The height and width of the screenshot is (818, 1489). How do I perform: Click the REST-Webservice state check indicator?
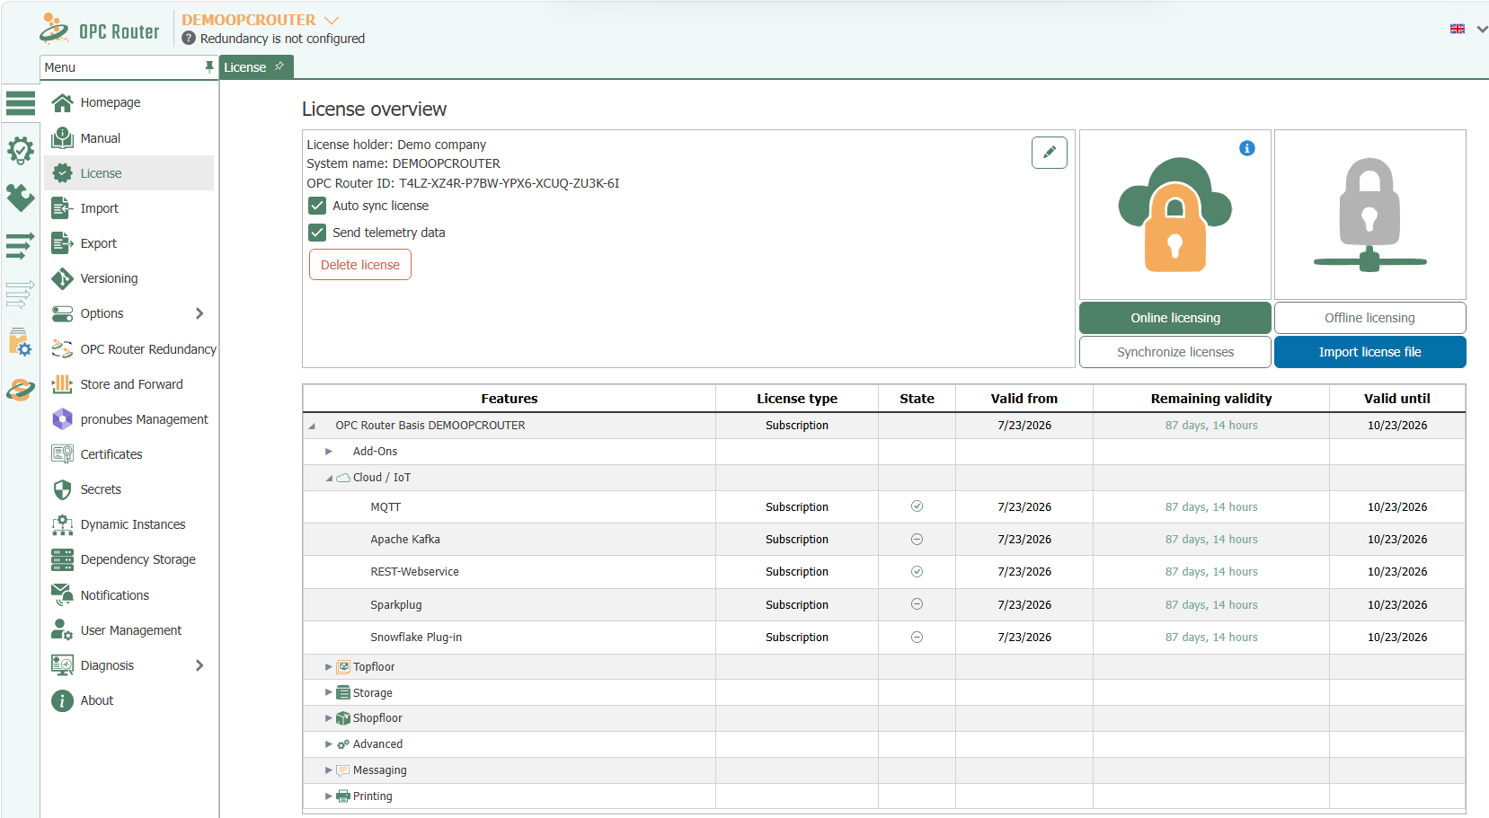coord(917,572)
